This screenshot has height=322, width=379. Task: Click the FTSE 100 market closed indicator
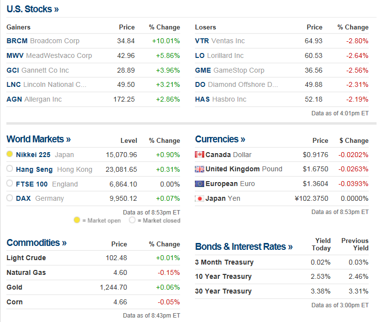coord(10,184)
